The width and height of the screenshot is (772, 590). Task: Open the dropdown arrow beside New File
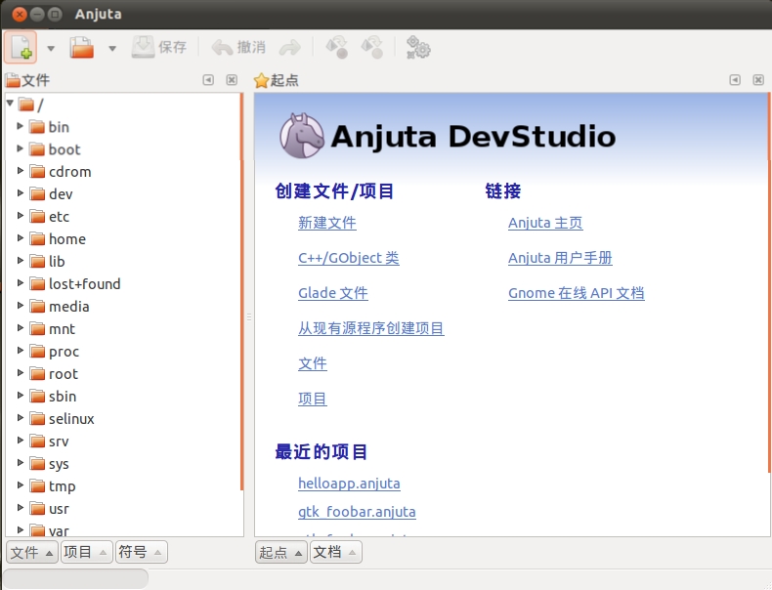click(x=51, y=48)
